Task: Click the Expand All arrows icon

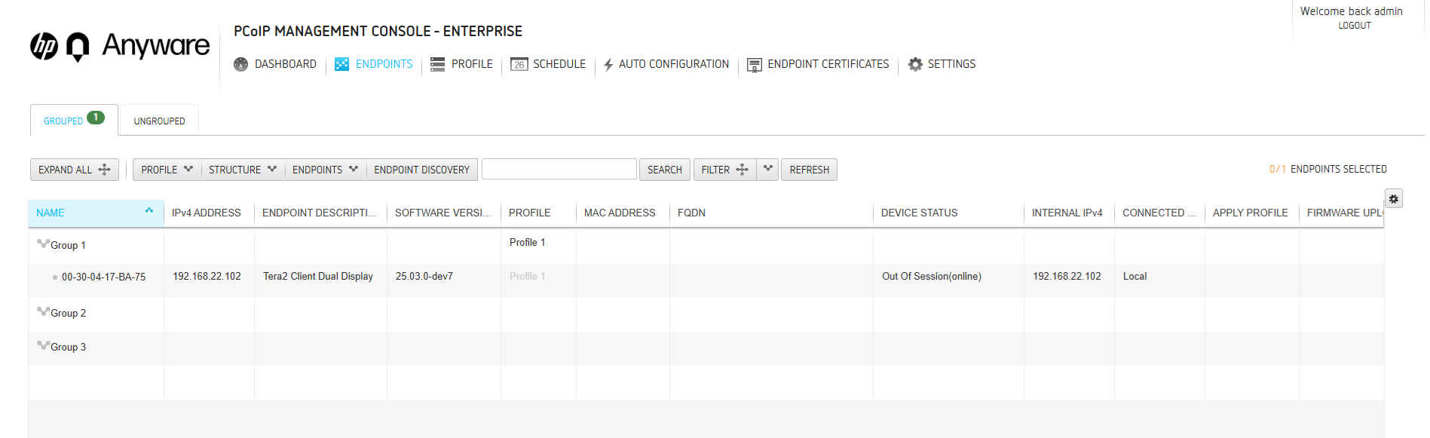Action: (x=104, y=170)
